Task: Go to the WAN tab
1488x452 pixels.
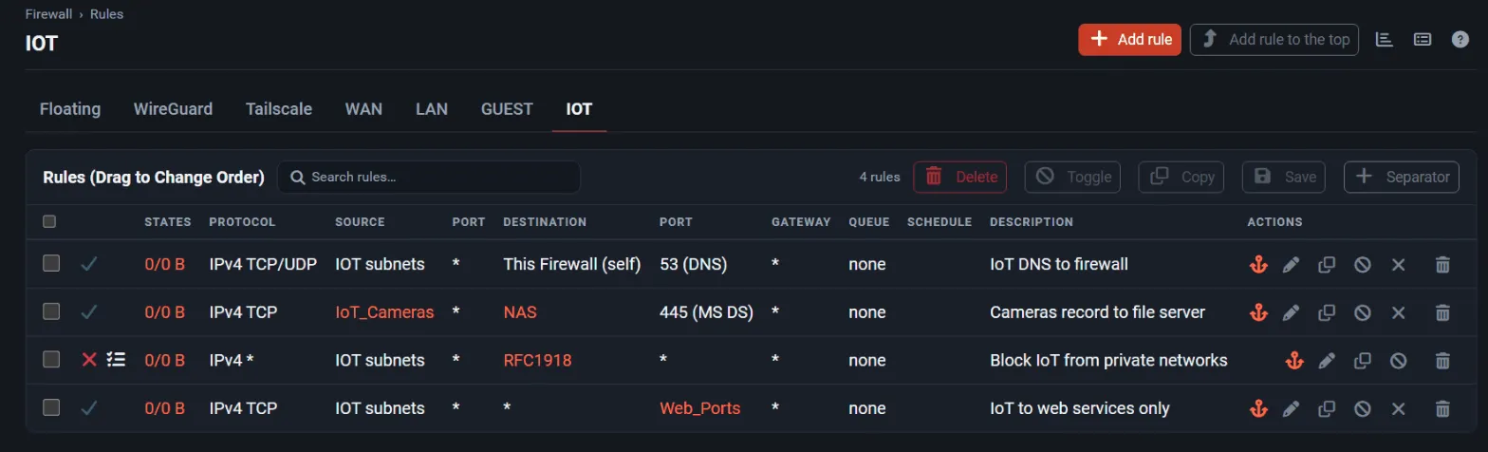Action: (x=363, y=108)
